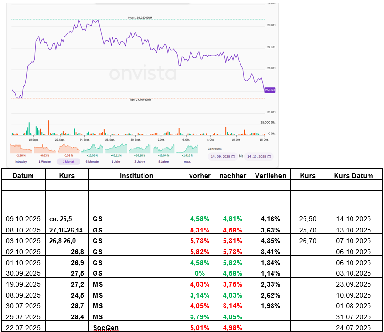Click the Intraday mini chart thumbnail
Viewport: 384px width, 332px height.
coord(21,149)
